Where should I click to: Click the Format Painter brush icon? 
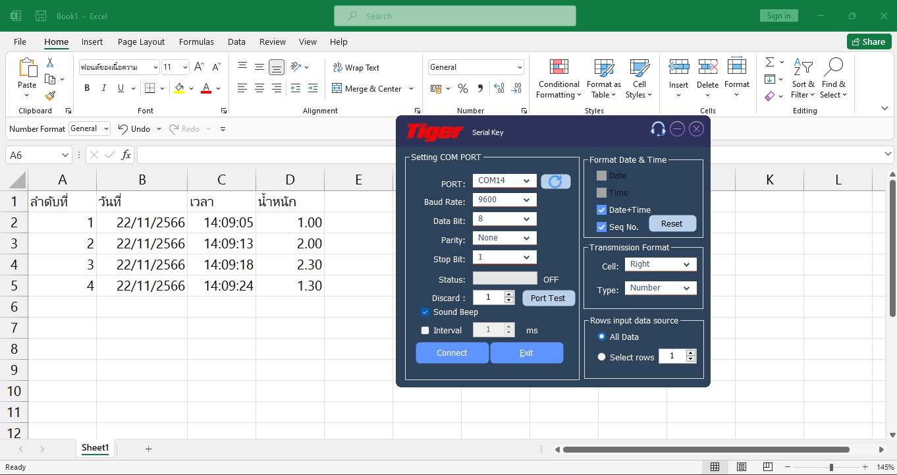(x=50, y=96)
